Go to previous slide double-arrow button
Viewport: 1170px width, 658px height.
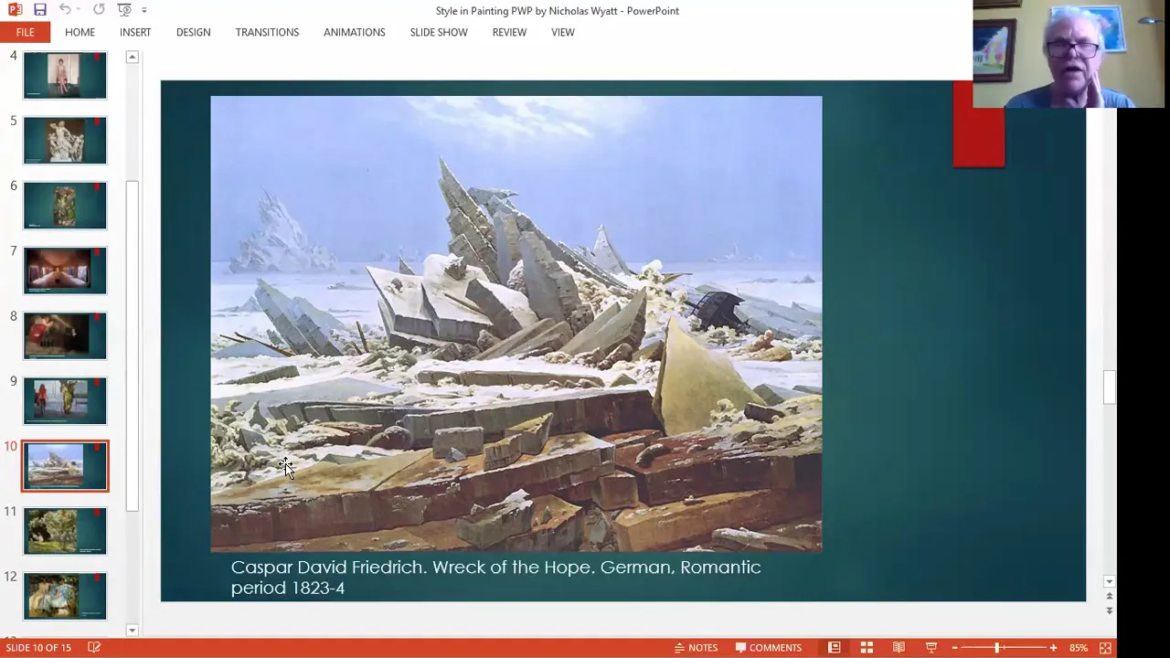[x=1109, y=597]
